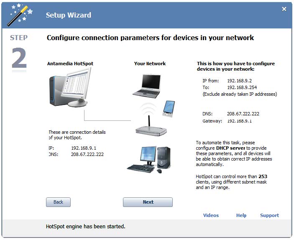Click the 'STEP' label above the number
The height and width of the screenshot is (240, 294).
pos(19,38)
